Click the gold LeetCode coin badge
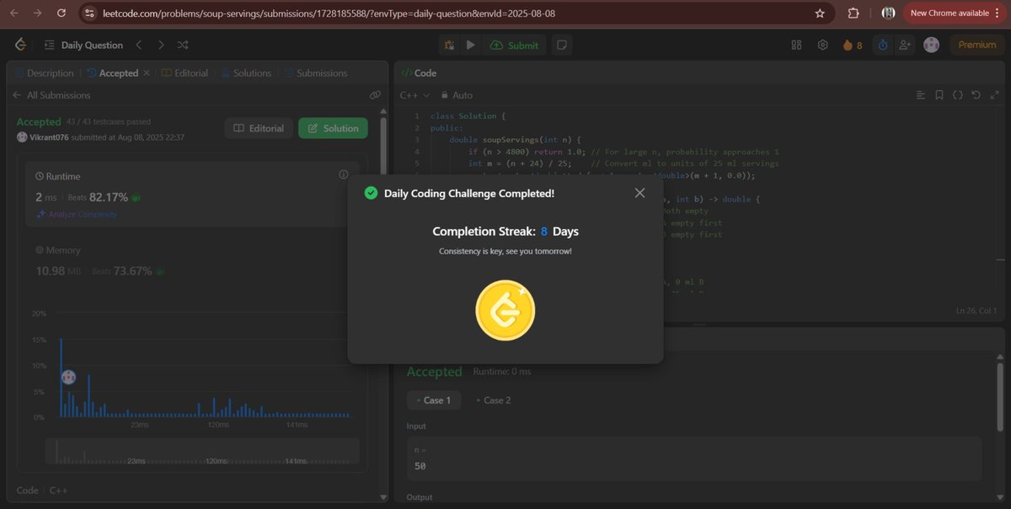Screen dimensions: 1011x509 pos(505,310)
